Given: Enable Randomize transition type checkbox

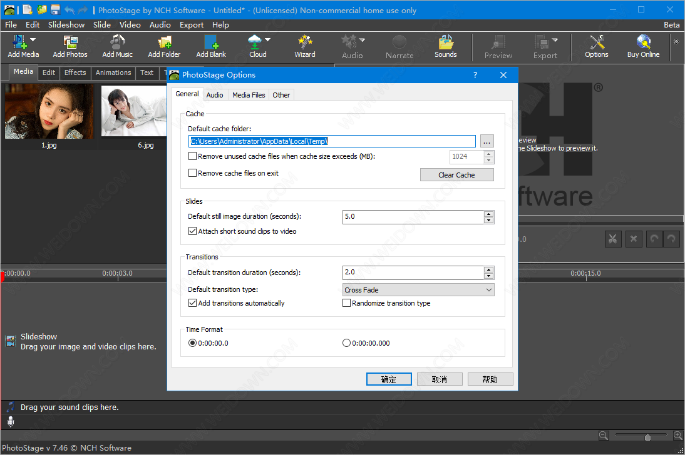Looking at the screenshot, I should click(x=346, y=302).
